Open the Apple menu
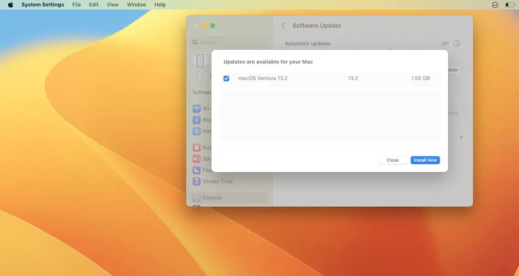519x276 pixels. (10, 4)
